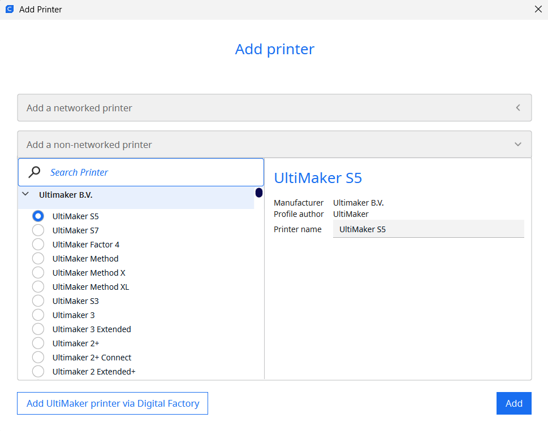The width and height of the screenshot is (548, 431).
Task: Select the UltiMaker Method X radio button
Action: pos(38,273)
